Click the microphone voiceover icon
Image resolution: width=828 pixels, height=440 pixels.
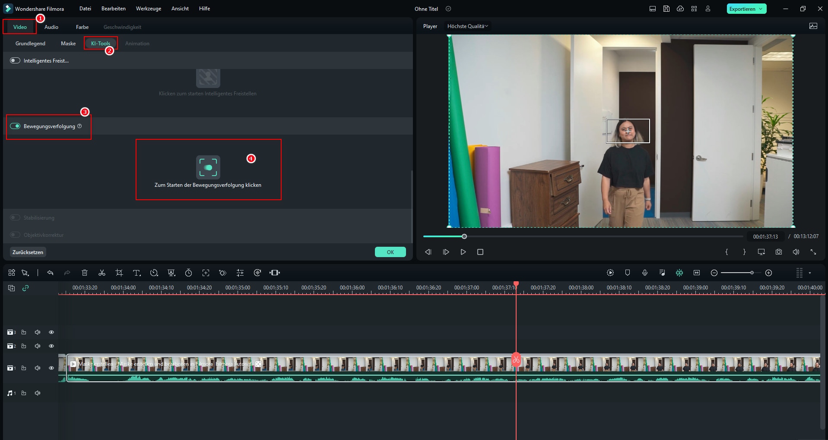pyautogui.click(x=645, y=273)
